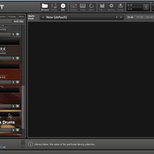Image resolution: width=154 pixels, height=154 pixels.
Task: Expand the multi preset dropdown arrow
Action: (x=43, y=17)
